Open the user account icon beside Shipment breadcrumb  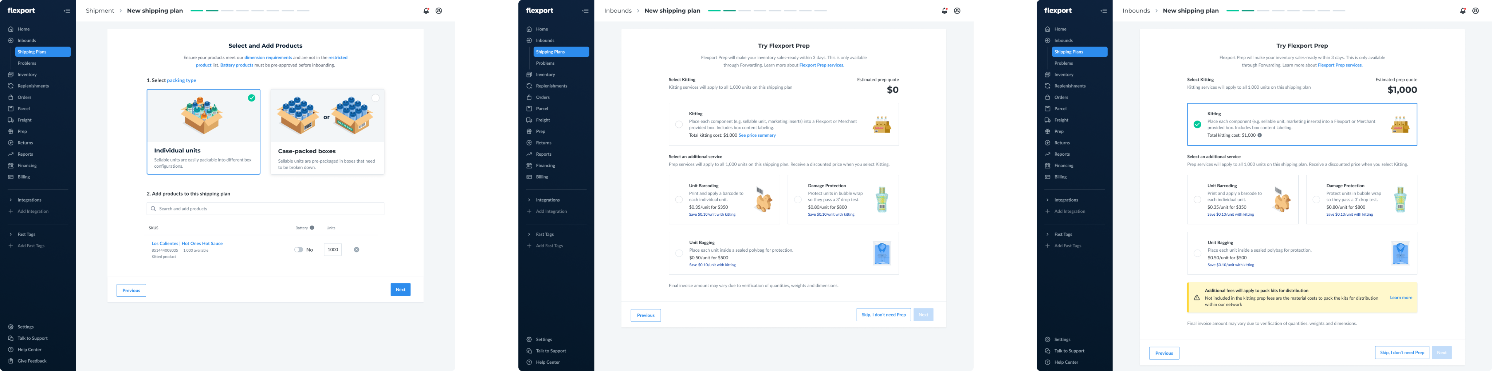[x=439, y=11]
